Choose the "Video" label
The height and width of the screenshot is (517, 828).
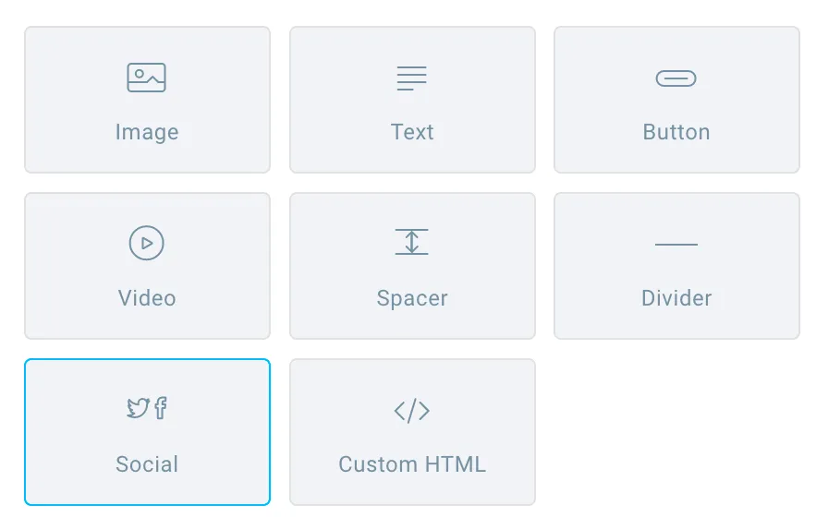click(x=147, y=298)
